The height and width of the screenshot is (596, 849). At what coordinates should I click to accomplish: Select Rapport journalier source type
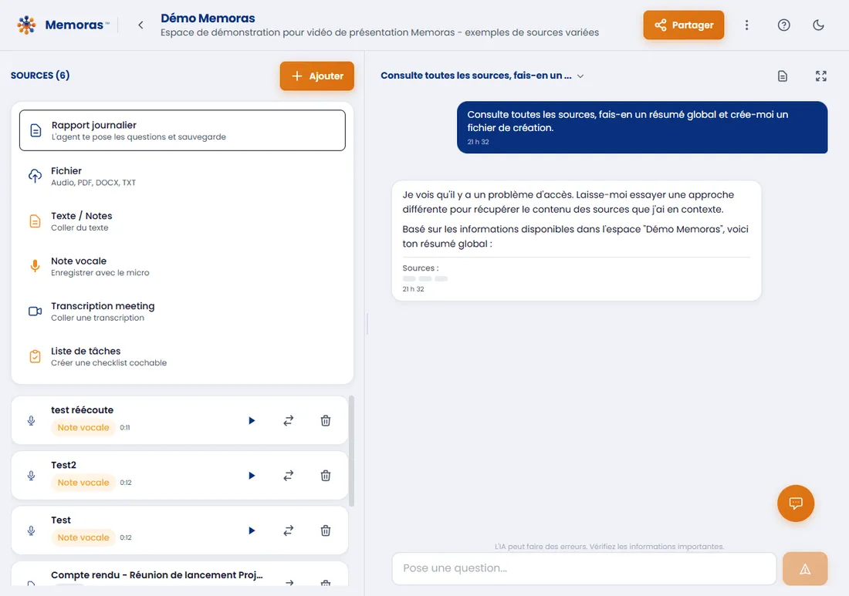[x=182, y=130]
